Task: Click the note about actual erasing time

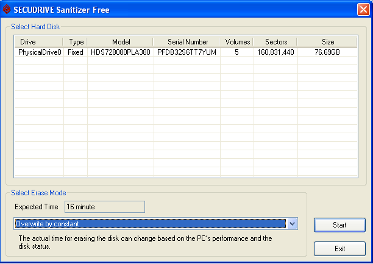Action: pyautogui.click(x=145, y=242)
